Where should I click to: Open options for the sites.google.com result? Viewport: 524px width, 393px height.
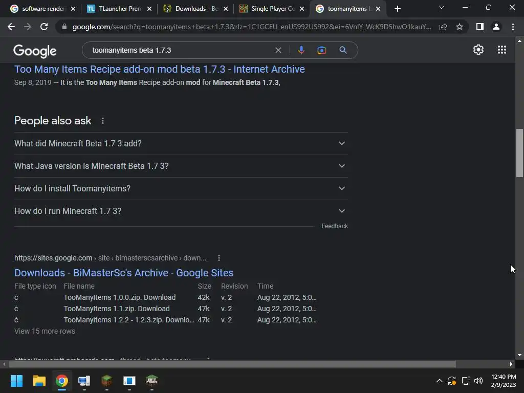pyautogui.click(x=219, y=258)
